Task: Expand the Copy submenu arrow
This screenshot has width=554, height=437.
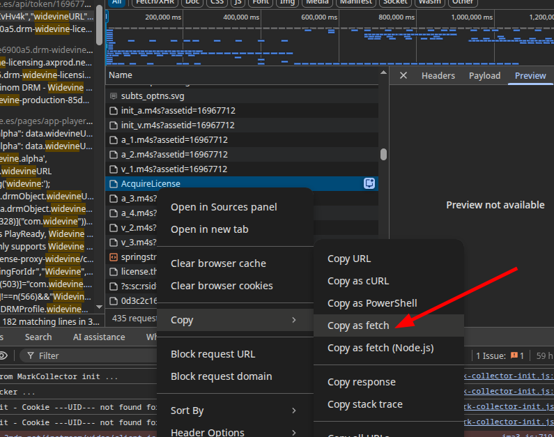Action: click(x=293, y=320)
